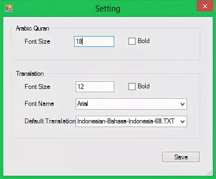Click the 'Font Name' label

(39, 104)
